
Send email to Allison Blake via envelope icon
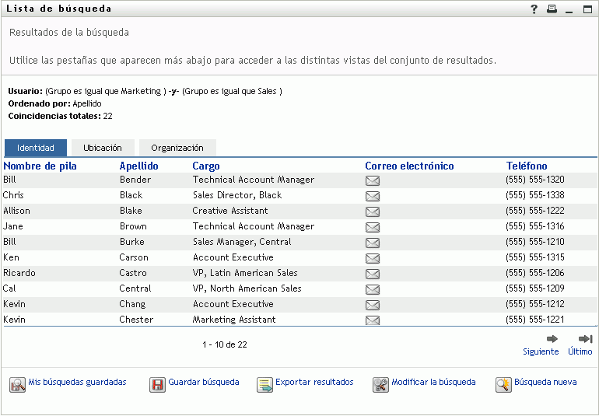tap(373, 211)
